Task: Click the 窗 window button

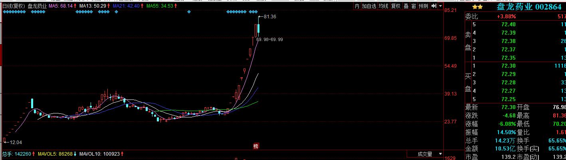Action: click(414, 6)
